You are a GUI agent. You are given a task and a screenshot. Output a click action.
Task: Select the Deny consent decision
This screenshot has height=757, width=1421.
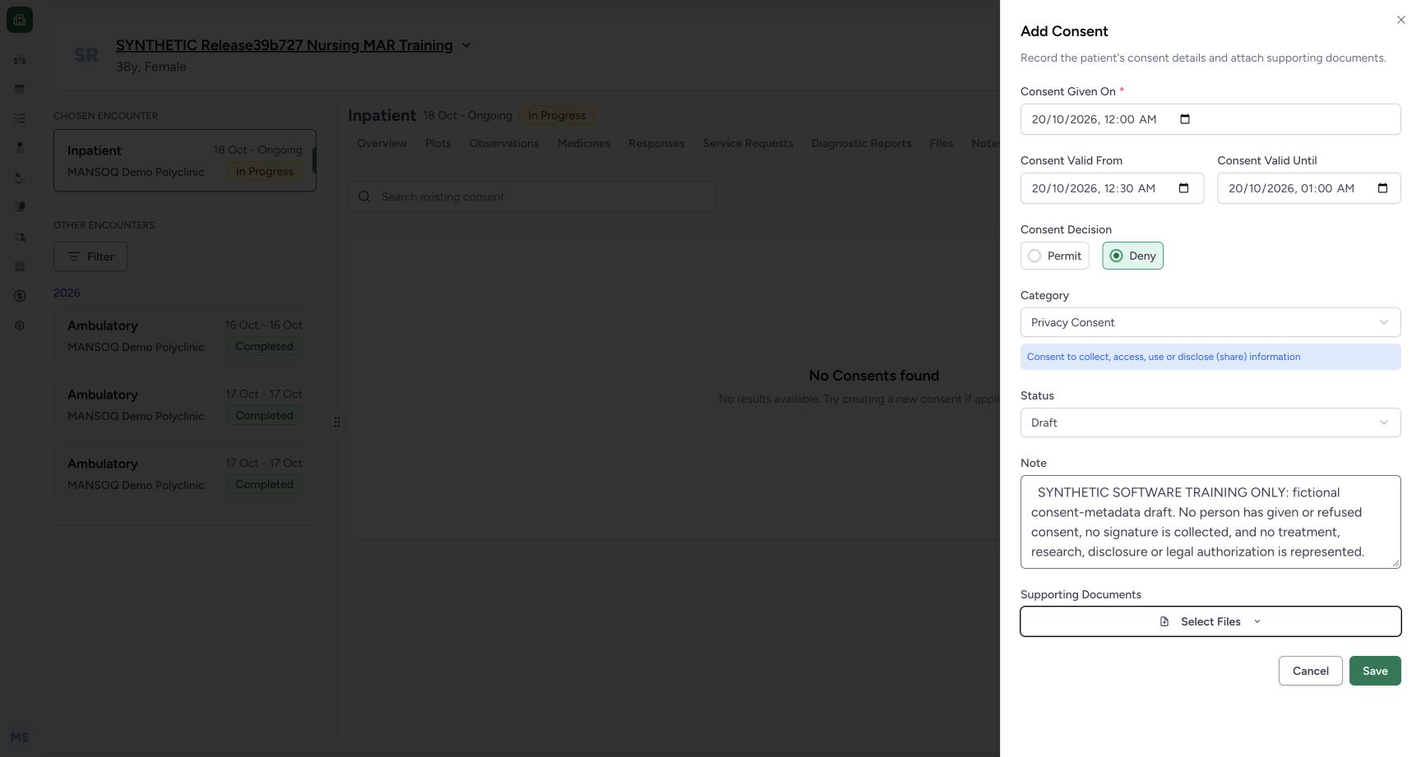1132,256
